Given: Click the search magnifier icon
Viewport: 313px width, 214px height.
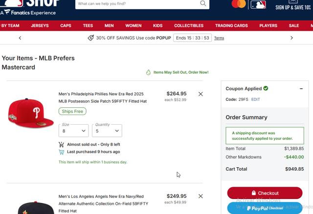Looking at the screenshot, I should (203, 4).
